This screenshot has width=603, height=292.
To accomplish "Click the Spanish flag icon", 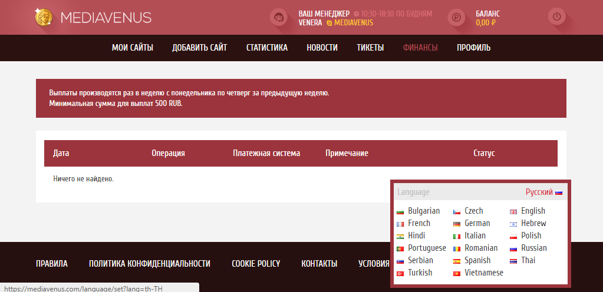I will click(457, 261).
